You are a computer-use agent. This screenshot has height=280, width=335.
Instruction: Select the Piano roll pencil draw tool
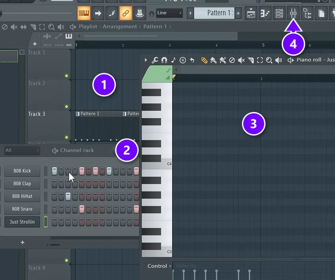coord(204,60)
